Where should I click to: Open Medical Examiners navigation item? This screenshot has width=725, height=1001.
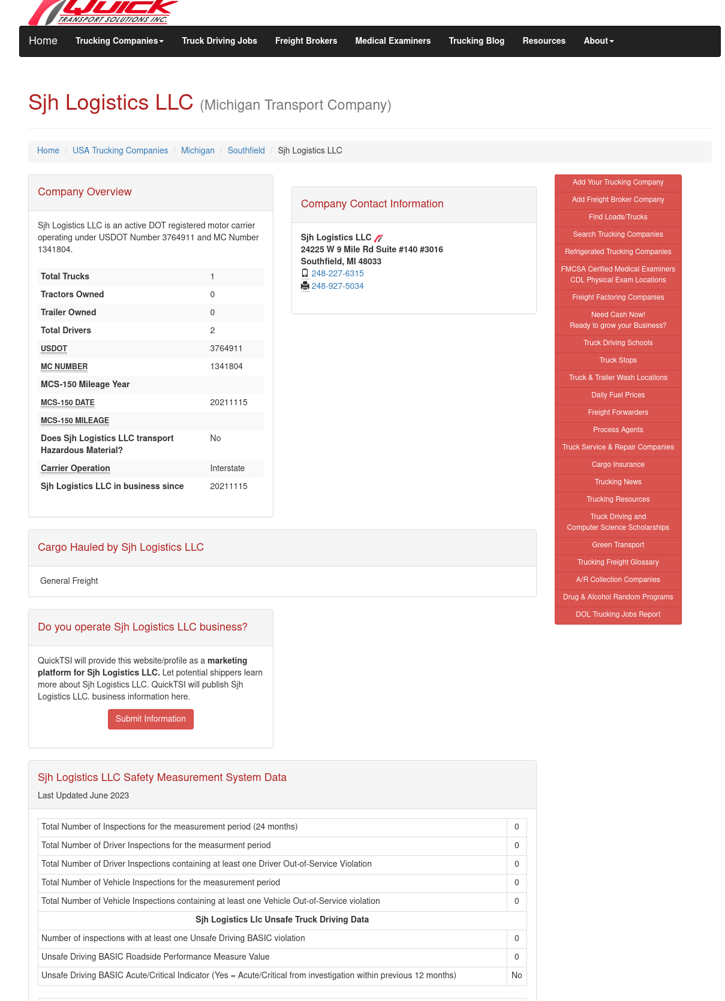click(393, 41)
